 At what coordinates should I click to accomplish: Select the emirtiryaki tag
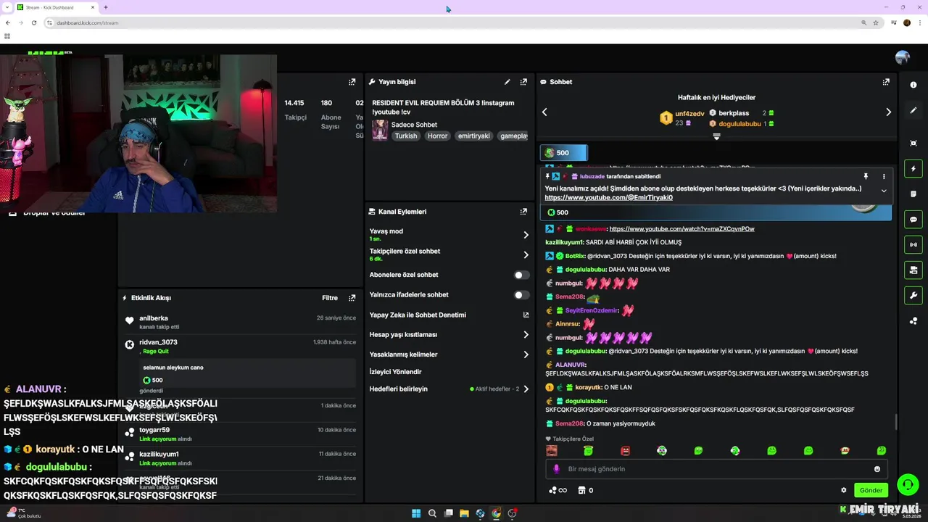pyautogui.click(x=473, y=136)
